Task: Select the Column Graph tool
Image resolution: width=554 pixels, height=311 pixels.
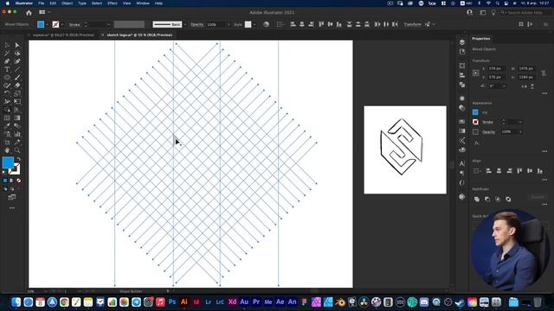Action: click(x=17, y=134)
